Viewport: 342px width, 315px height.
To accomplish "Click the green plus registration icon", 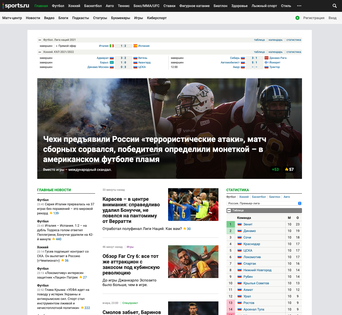I will click(297, 18).
